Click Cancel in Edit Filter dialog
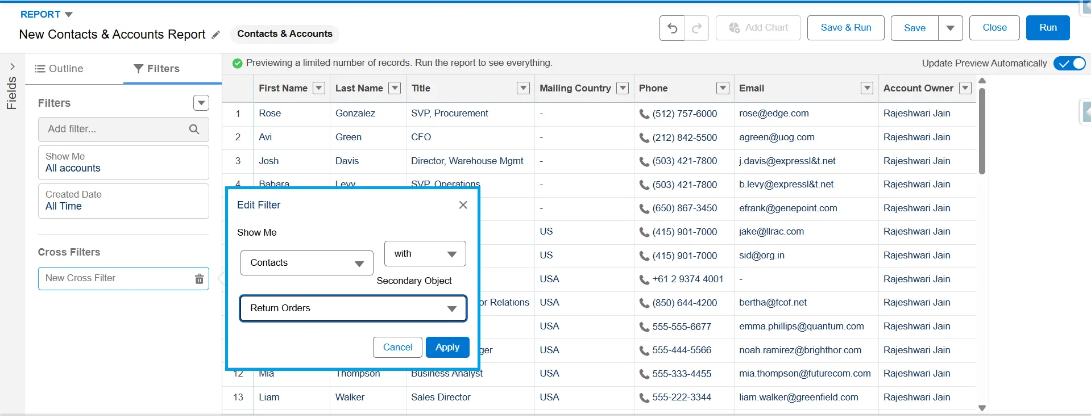Screen dimensions: 1091x418 pyautogui.click(x=397, y=348)
